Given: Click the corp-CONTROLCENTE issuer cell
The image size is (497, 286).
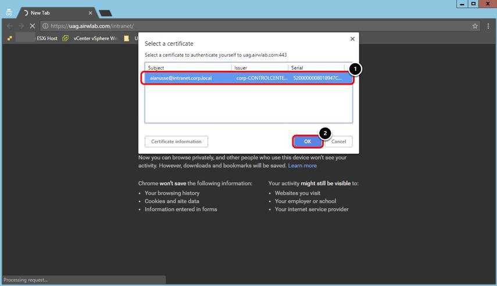Looking at the screenshot, I should 262,78.
